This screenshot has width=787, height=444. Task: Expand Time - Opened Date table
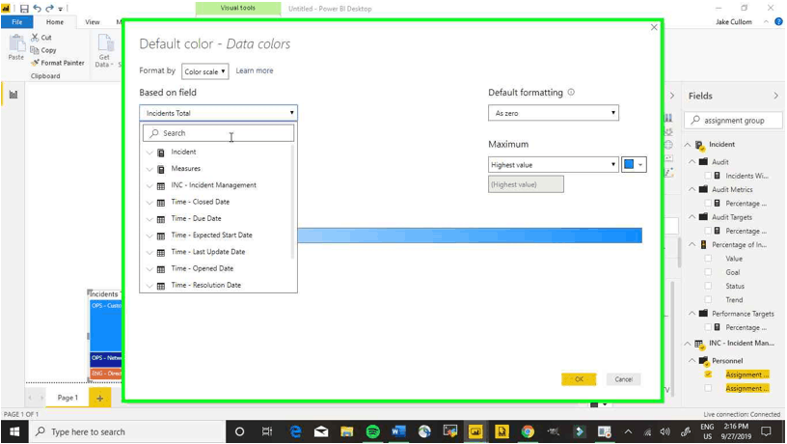[x=149, y=268]
